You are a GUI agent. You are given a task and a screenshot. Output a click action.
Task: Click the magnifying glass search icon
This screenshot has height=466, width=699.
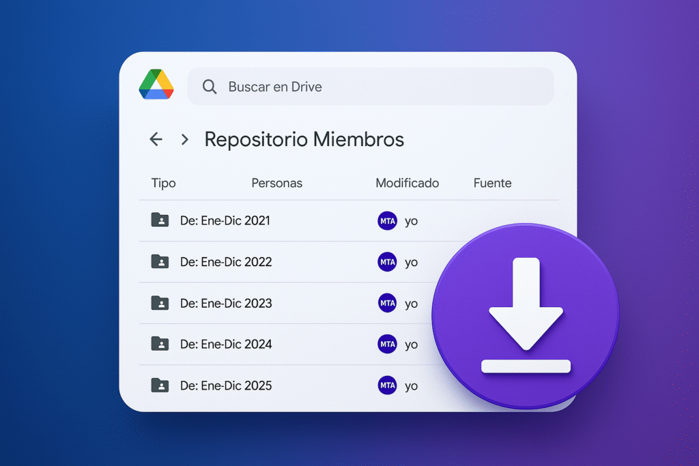(x=210, y=87)
